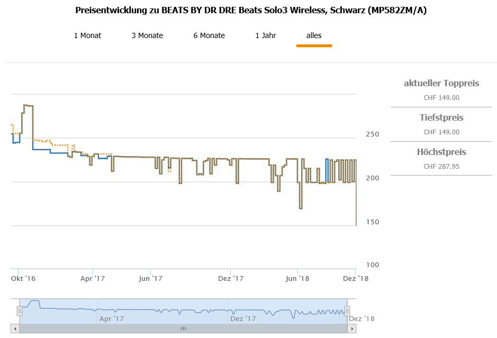The height and width of the screenshot is (338, 497).
Task: Show the 6 Monate price history
Action: [209, 35]
